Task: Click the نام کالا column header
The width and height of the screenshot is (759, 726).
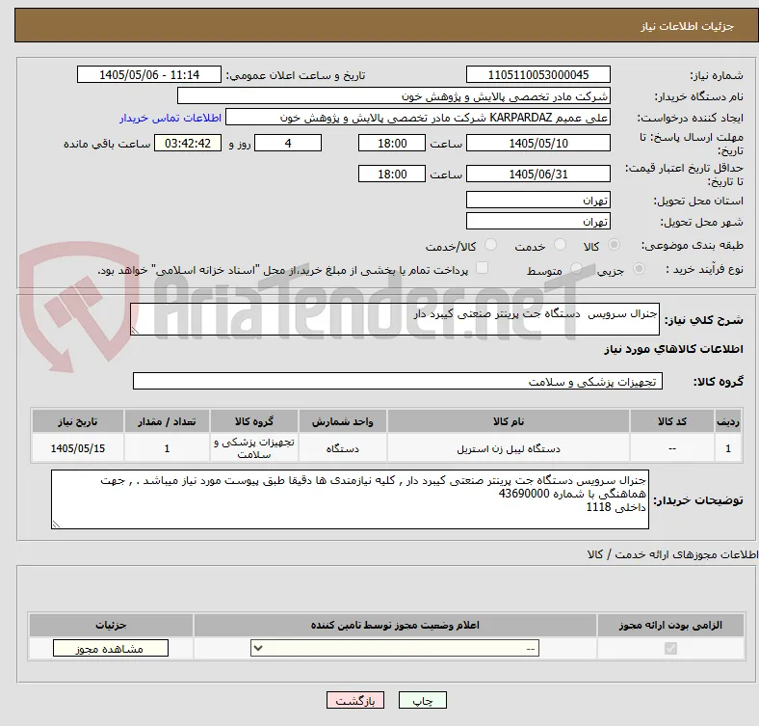Action: click(x=509, y=421)
